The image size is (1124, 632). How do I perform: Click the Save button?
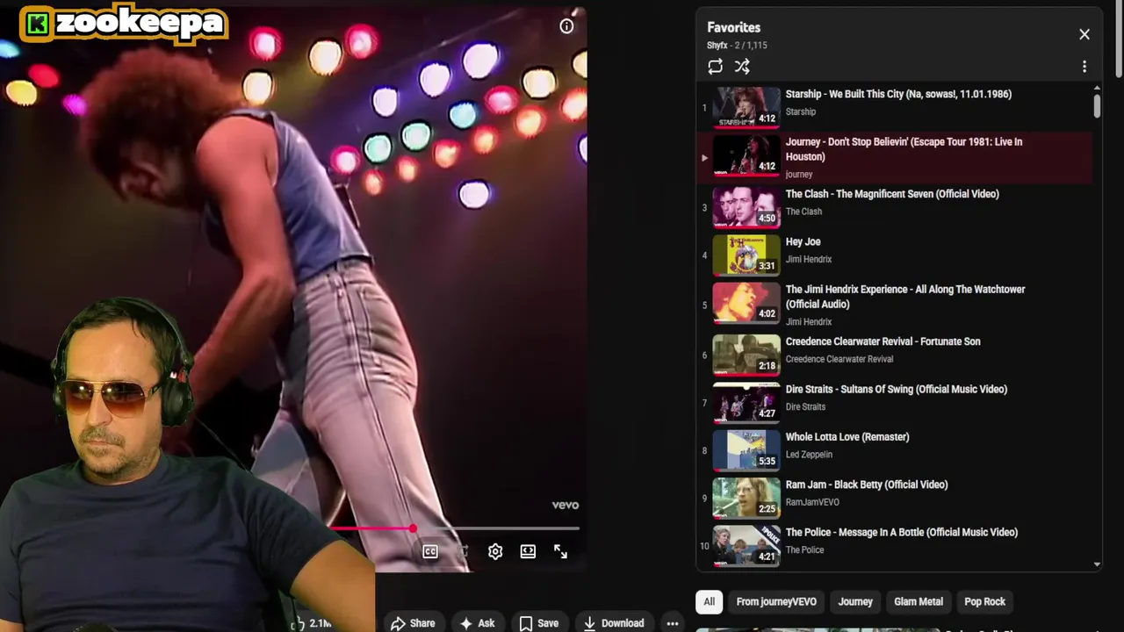click(538, 623)
